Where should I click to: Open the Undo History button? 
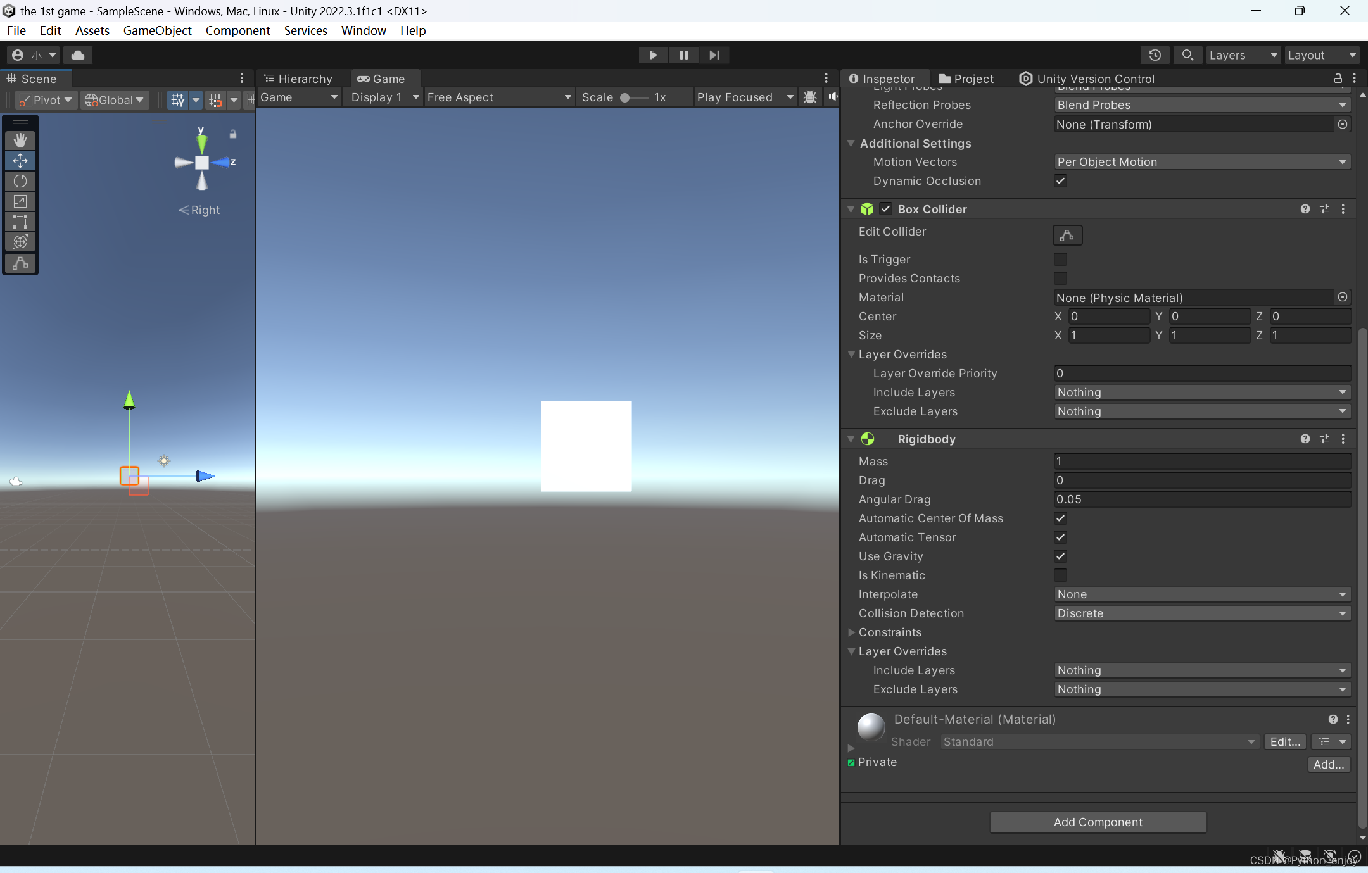point(1155,55)
